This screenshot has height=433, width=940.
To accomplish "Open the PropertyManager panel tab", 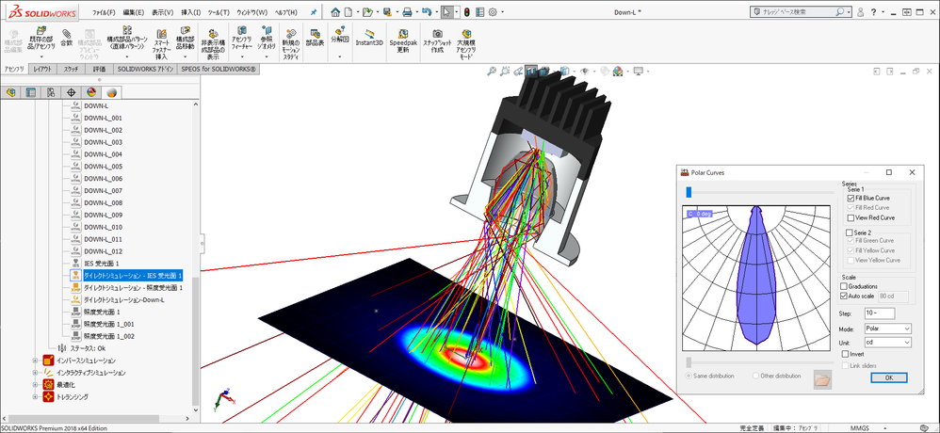I will pos(30,92).
